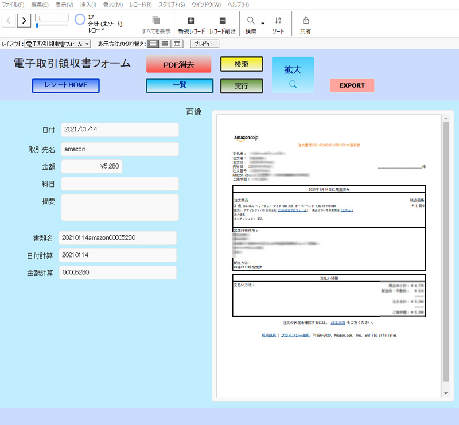The width and height of the screenshot is (459, 425).
Task: Click the Sort (ソート) toolbar icon
Action: click(278, 21)
